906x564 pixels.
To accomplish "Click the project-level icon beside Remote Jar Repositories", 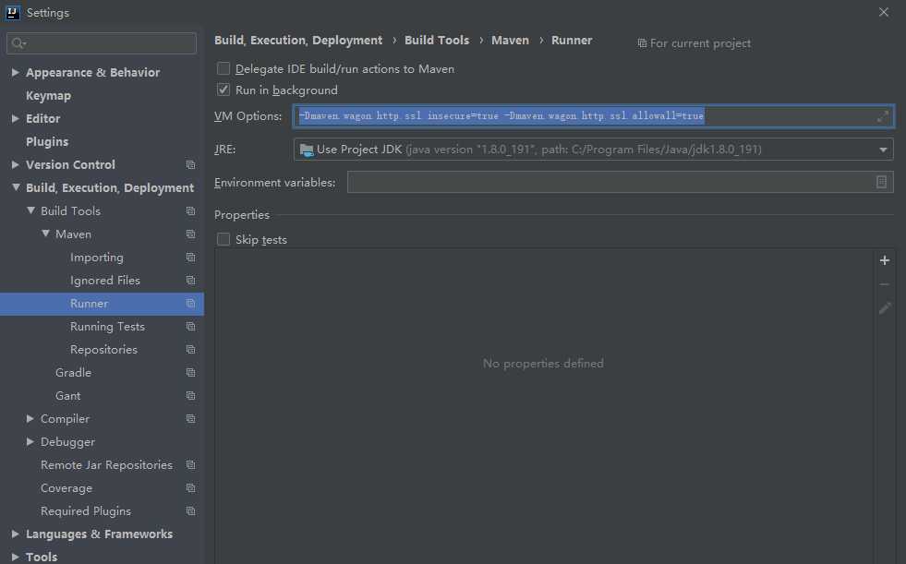I will click(x=190, y=465).
